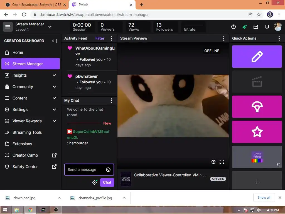Collapse the Creator Dashboard sidebar
Screen dimensions: 285x214
[x=54, y=41]
